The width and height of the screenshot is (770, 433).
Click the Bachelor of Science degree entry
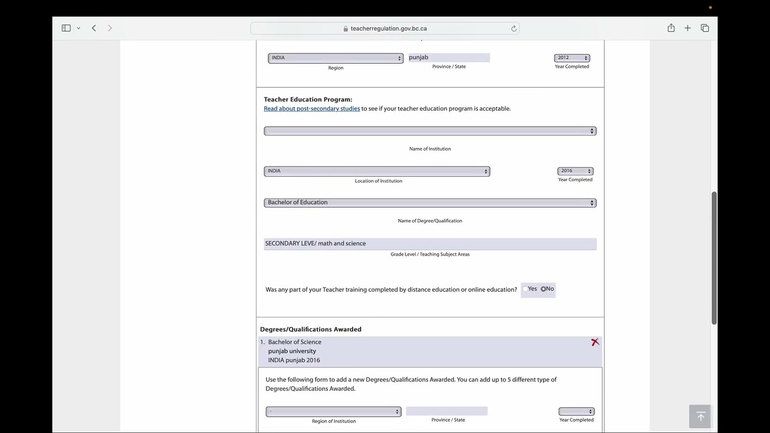tap(430, 351)
